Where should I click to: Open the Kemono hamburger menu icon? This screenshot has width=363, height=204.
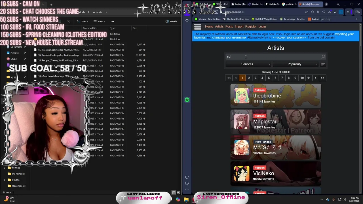(x=198, y=27)
